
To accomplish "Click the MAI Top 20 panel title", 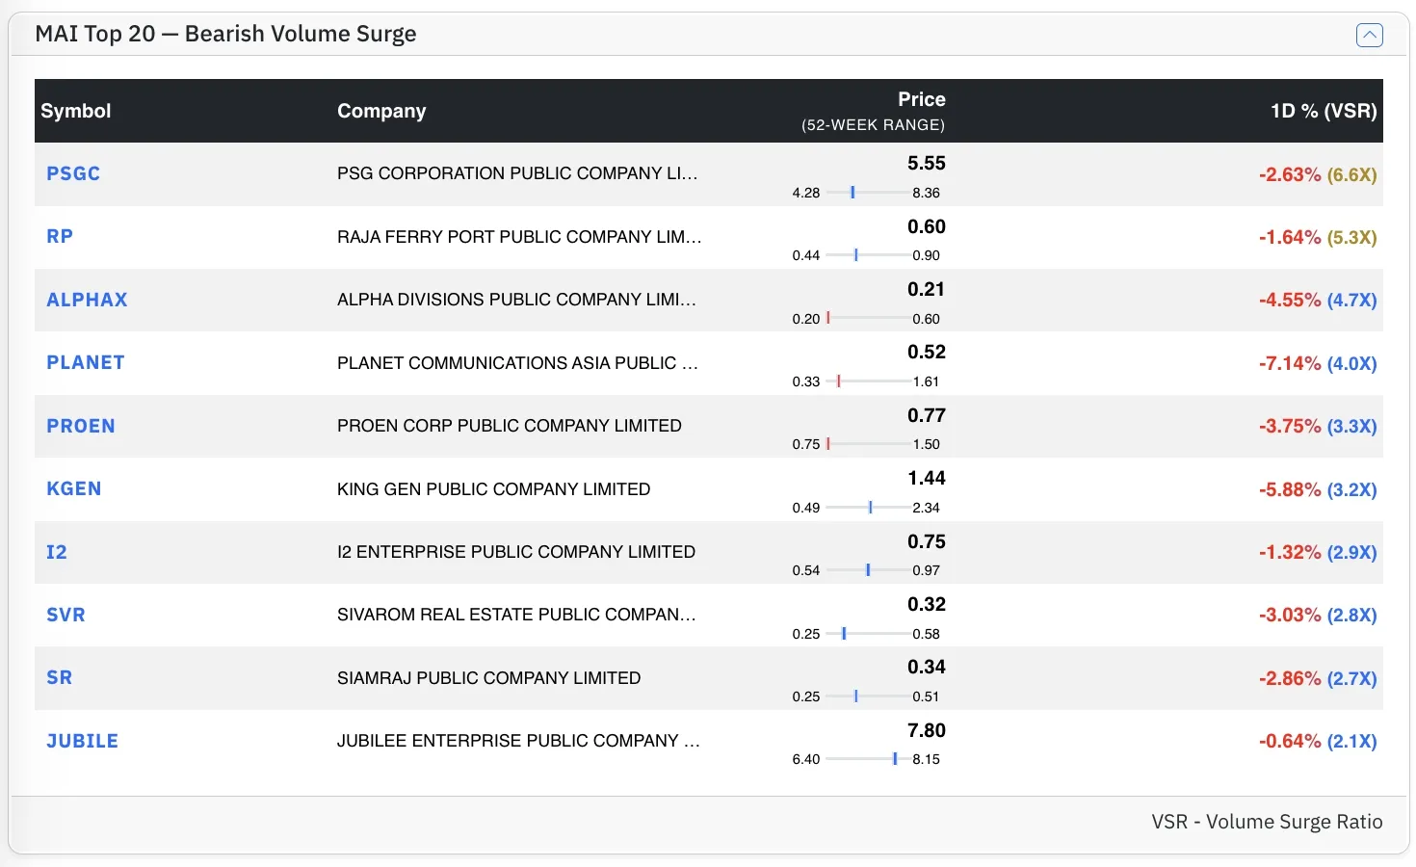I will [225, 34].
